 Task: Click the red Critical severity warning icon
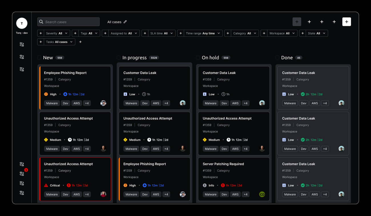click(46, 185)
